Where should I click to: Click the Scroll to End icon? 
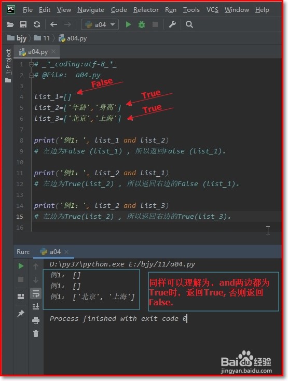pyautogui.click(x=36, y=307)
